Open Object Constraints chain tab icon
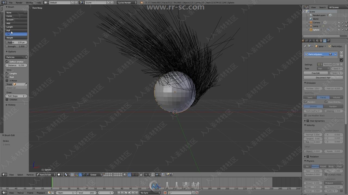Viewport: 348px width, 195px height. [x=306, y=41]
